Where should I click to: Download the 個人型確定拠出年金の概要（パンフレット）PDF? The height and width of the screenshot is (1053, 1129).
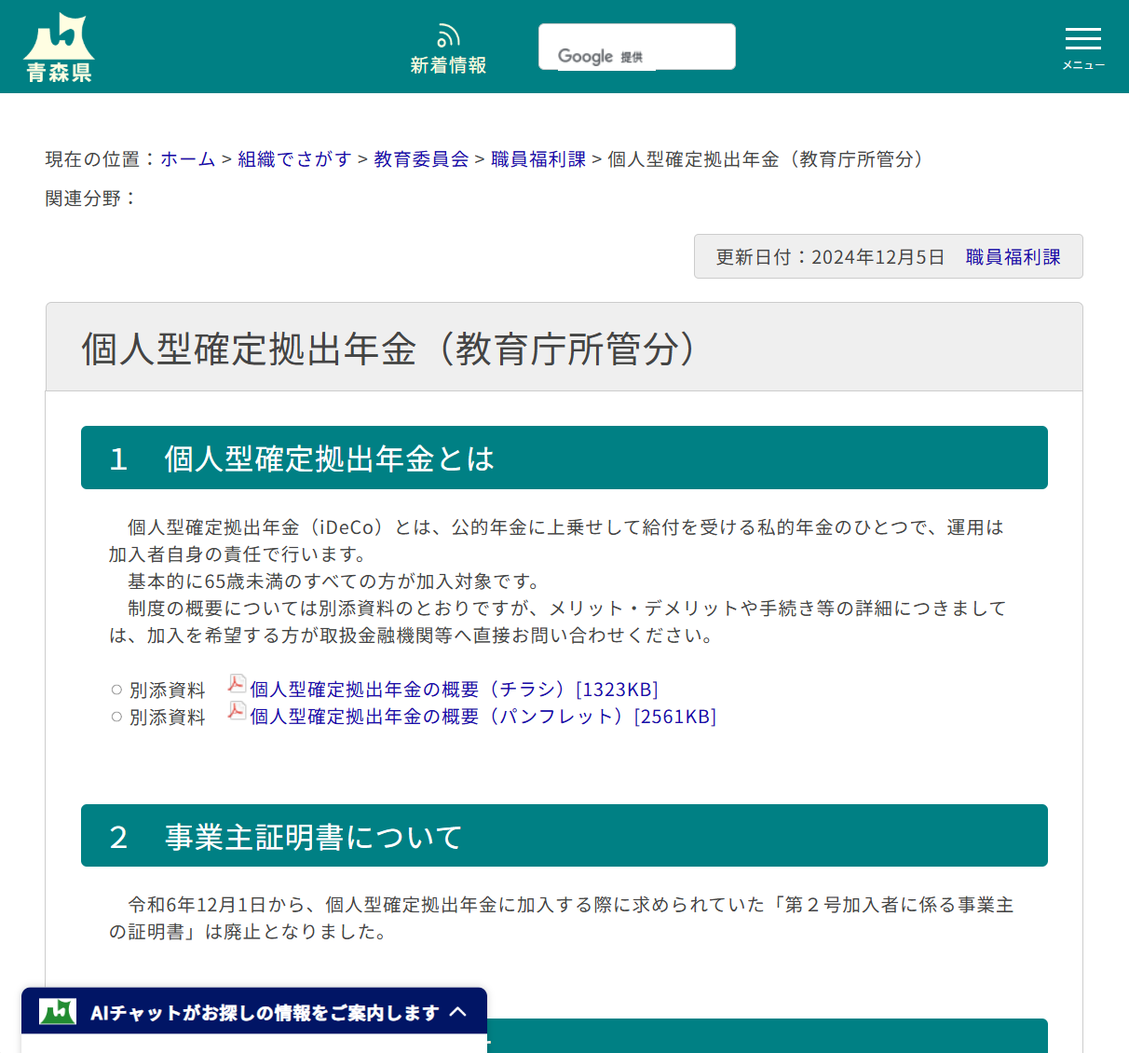pos(482,716)
